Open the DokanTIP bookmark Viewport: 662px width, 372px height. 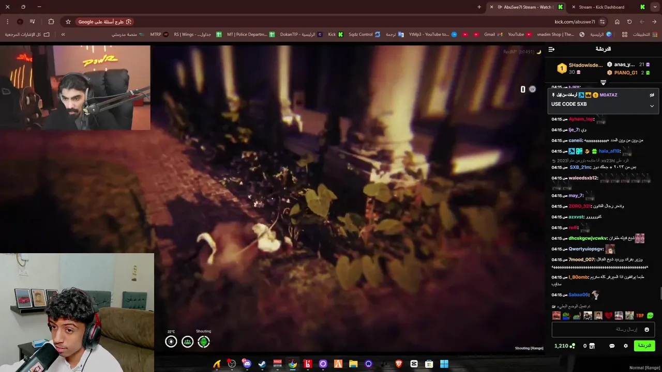tap(302, 35)
